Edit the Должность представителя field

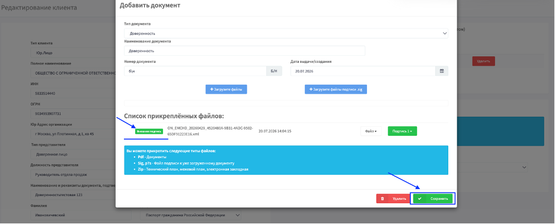(74, 175)
